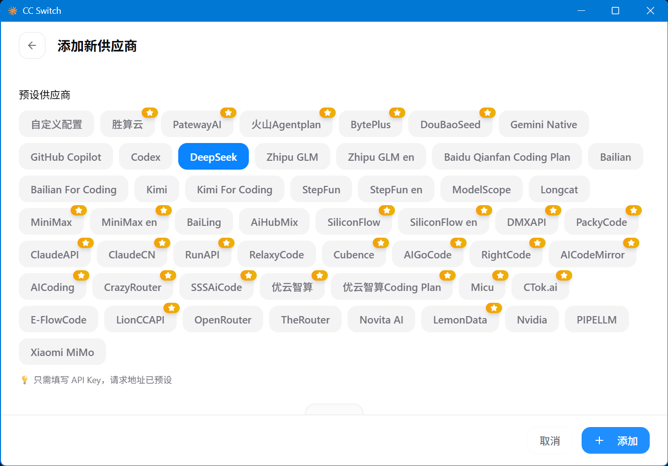Click the star badge on DMXAPI
Screen dimensions: 668x466
click(x=553, y=211)
